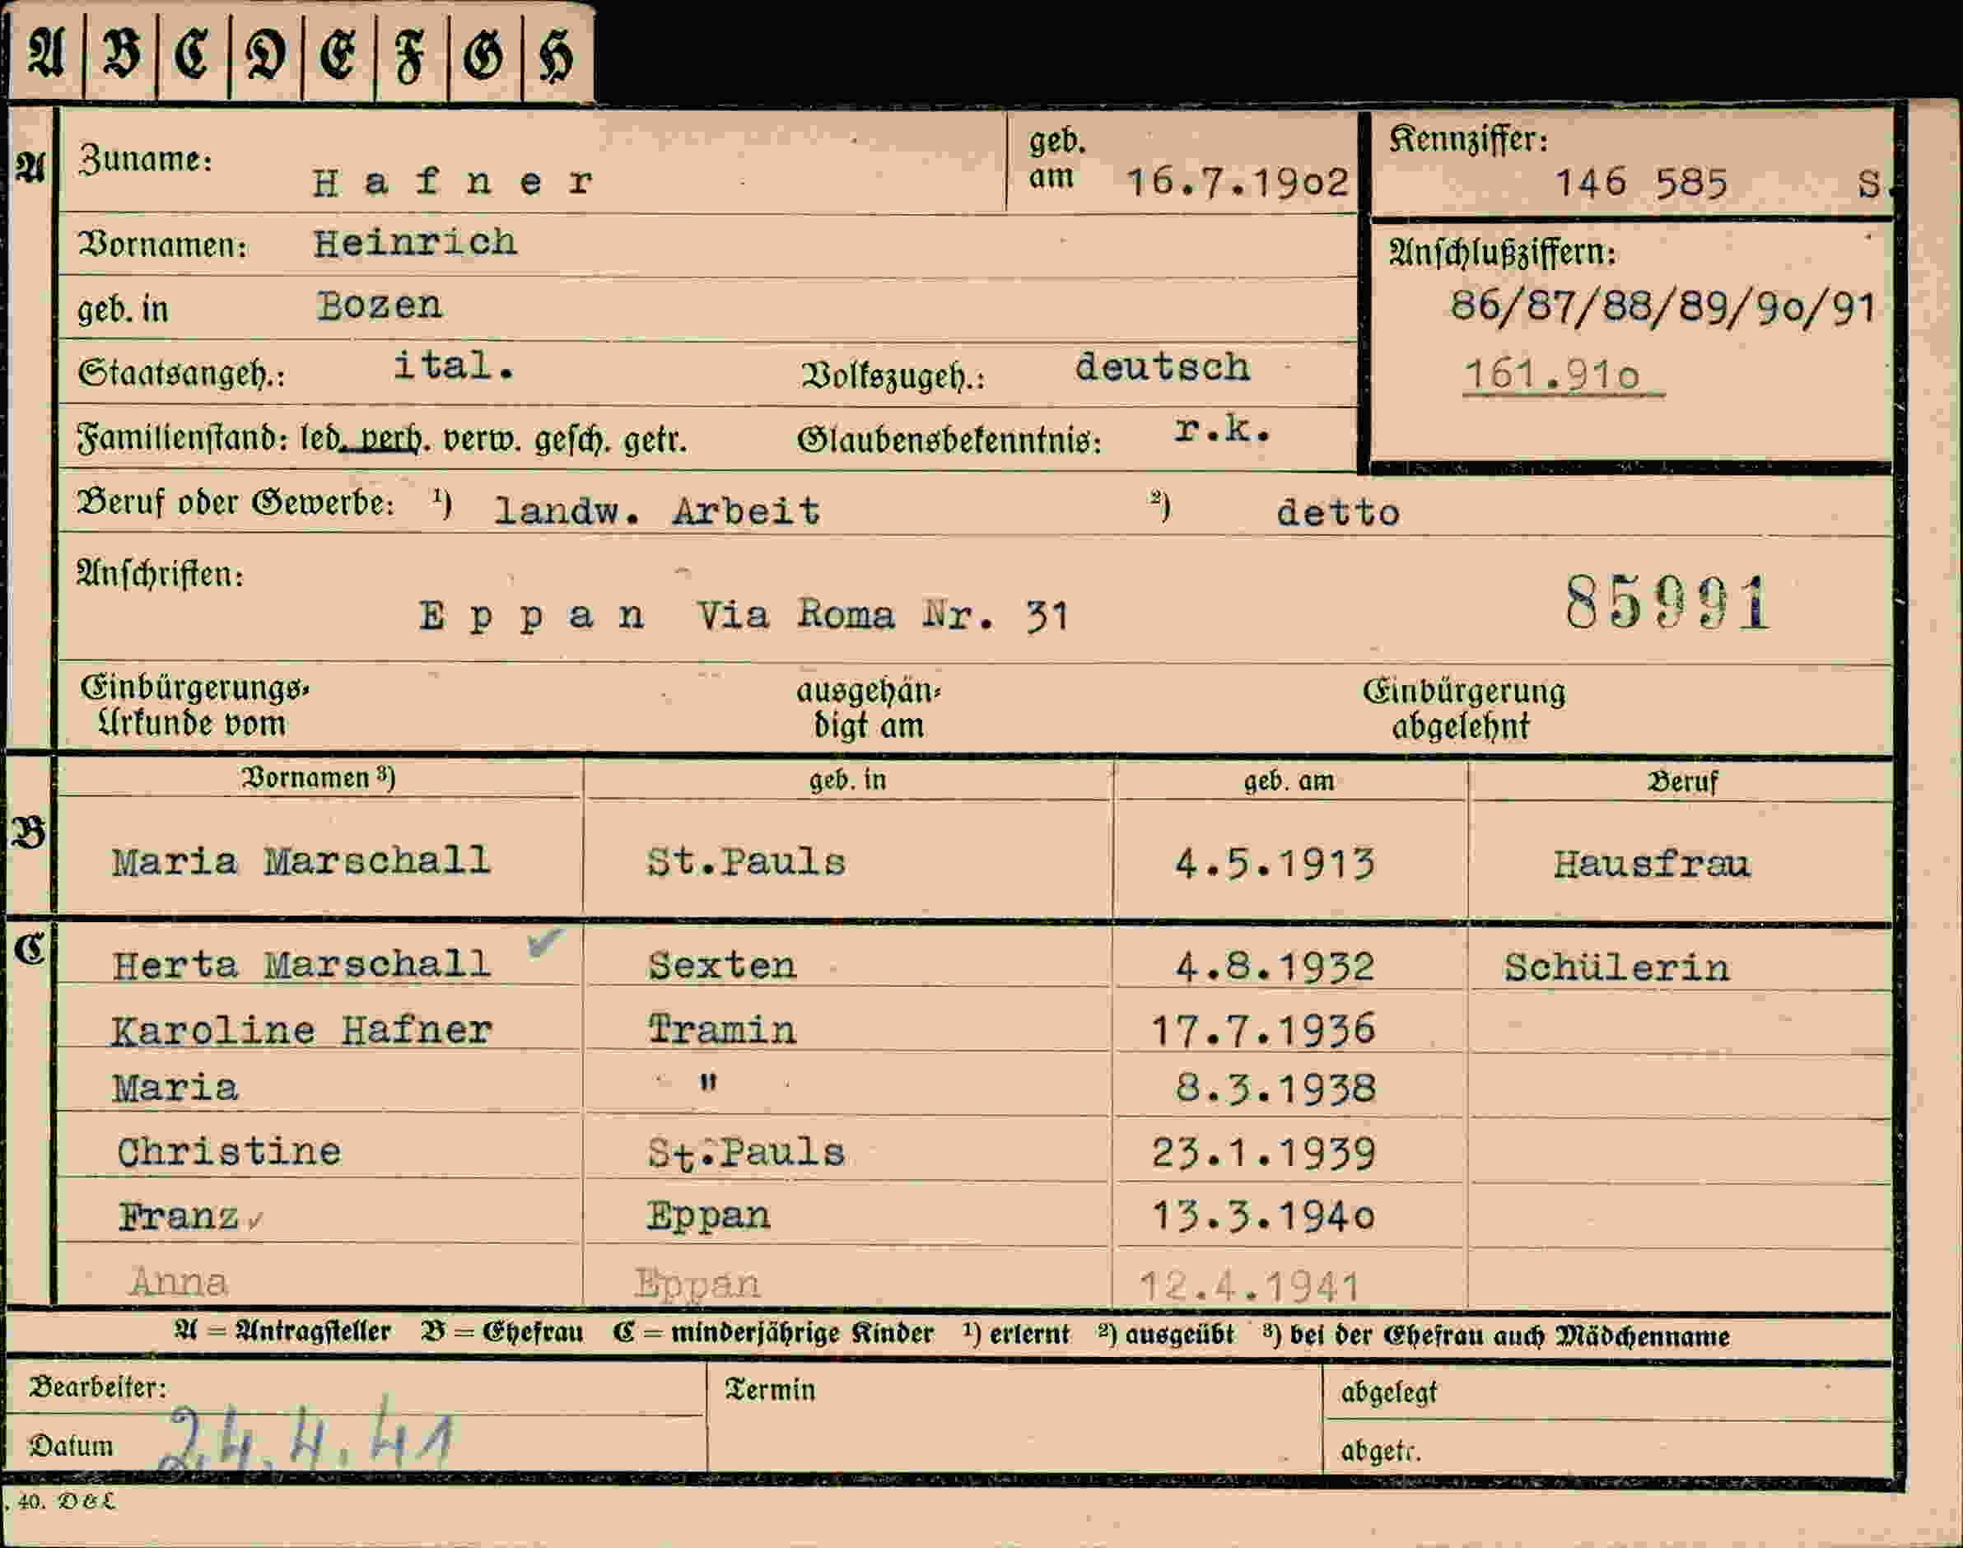The width and height of the screenshot is (1963, 1548).
Task: Click the 'Einbürgerung abgelehnt' label
Action: click(1464, 709)
